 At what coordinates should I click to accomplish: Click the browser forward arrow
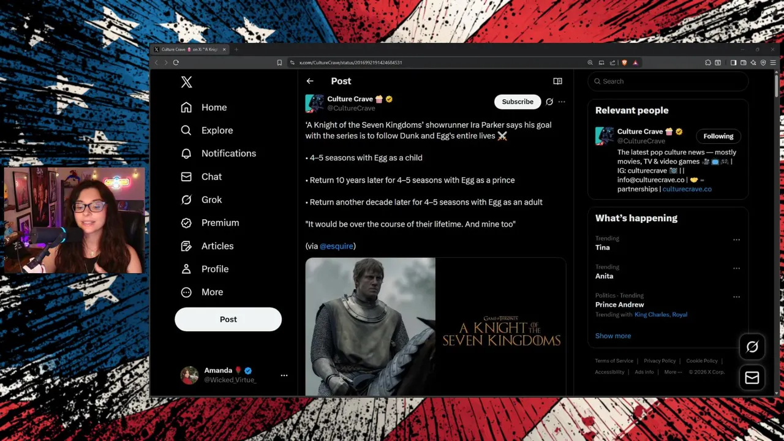[x=165, y=62]
